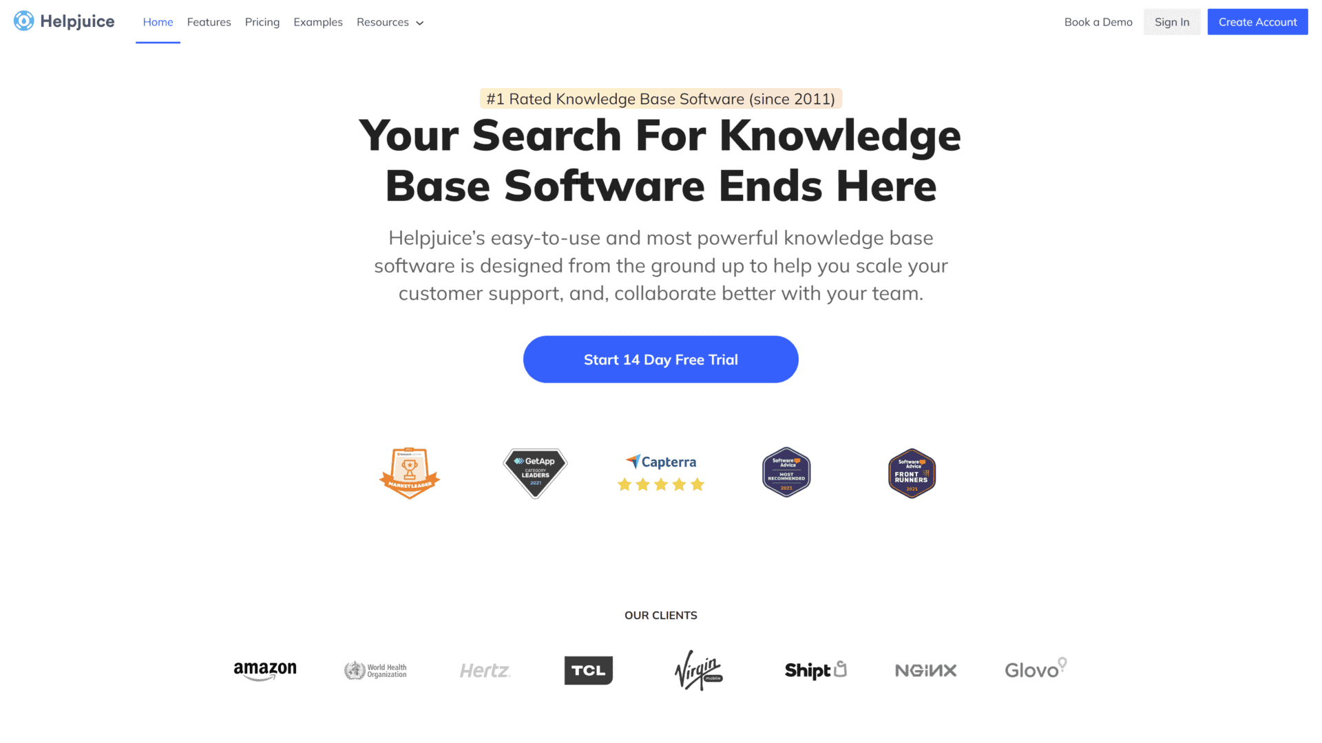Click the Sign In button
Viewport: 1322px width, 743px height.
(1171, 21)
